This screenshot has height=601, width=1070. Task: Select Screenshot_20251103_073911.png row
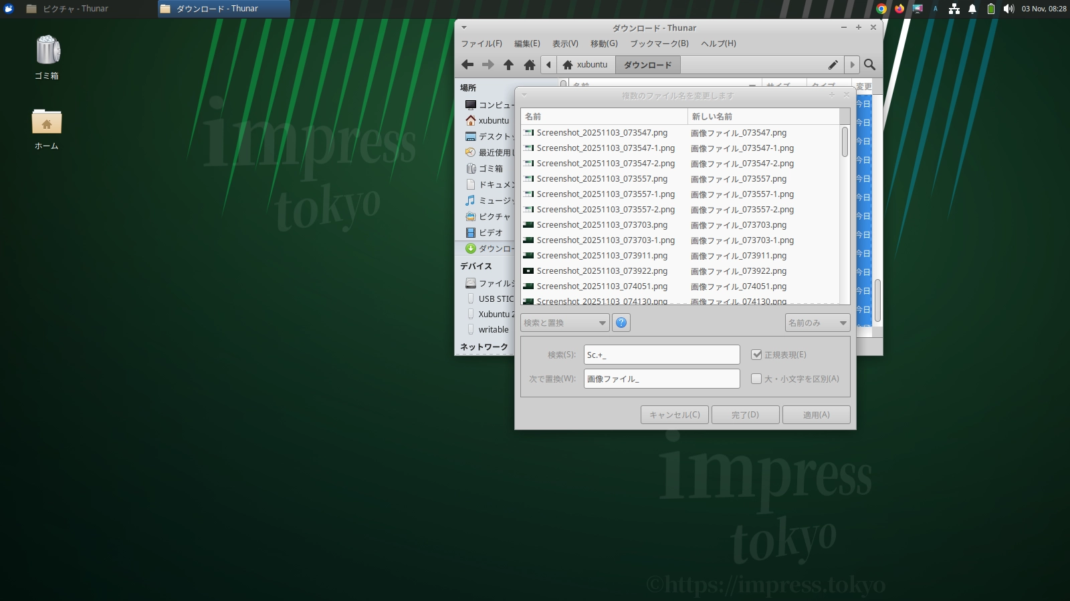coord(680,256)
